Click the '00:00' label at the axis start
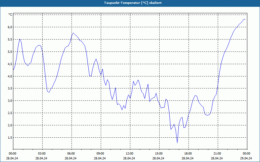This screenshot has height=162, width=260. click(x=12, y=154)
